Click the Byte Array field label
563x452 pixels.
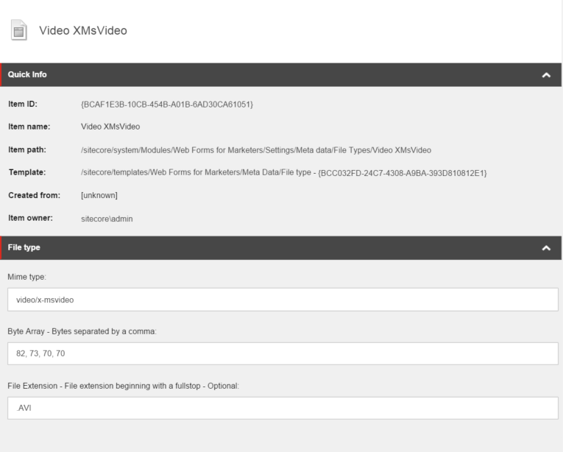[83, 331]
